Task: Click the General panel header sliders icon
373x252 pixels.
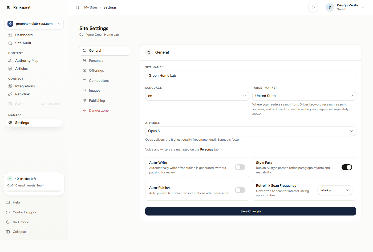Action: (x=149, y=52)
